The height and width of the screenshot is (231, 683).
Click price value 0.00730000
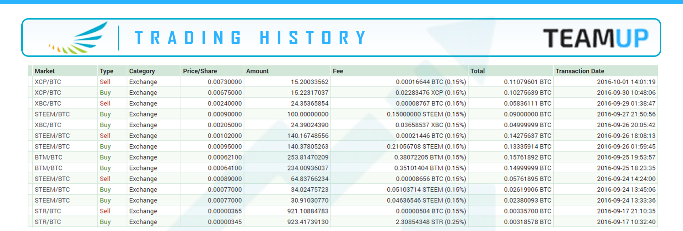click(225, 82)
